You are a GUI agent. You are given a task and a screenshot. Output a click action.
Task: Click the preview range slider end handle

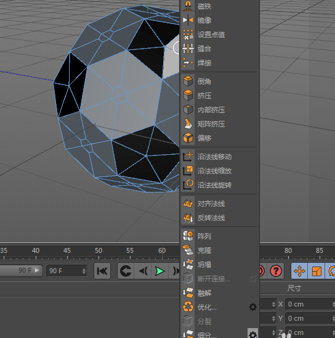(x=37, y=270)
